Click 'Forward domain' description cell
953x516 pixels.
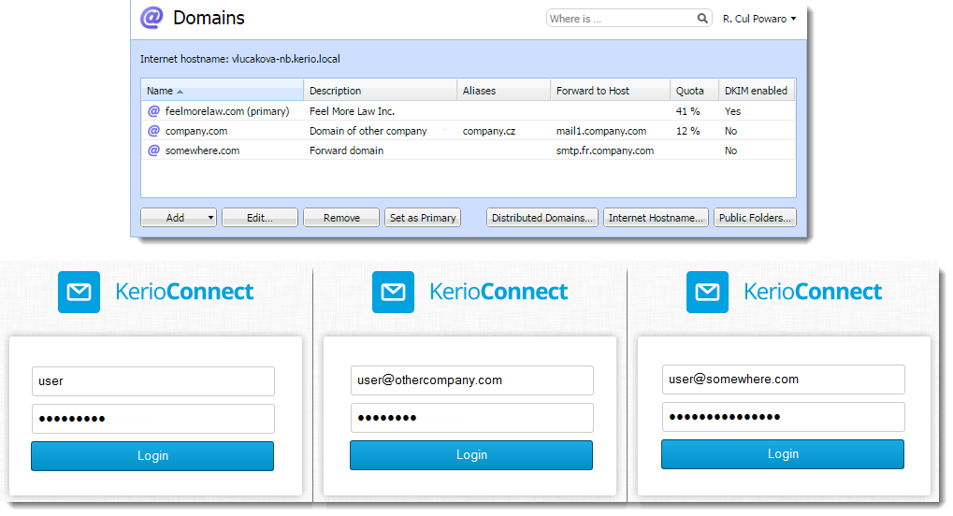click(x=346, y=150)
